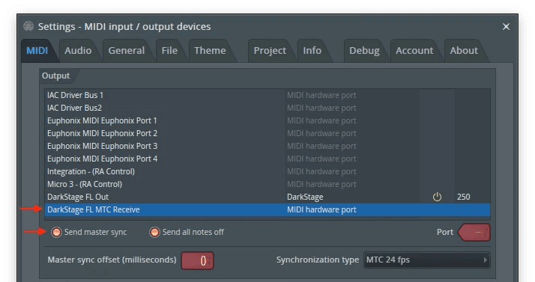Open the General settings tab

(x=126, y=51)
